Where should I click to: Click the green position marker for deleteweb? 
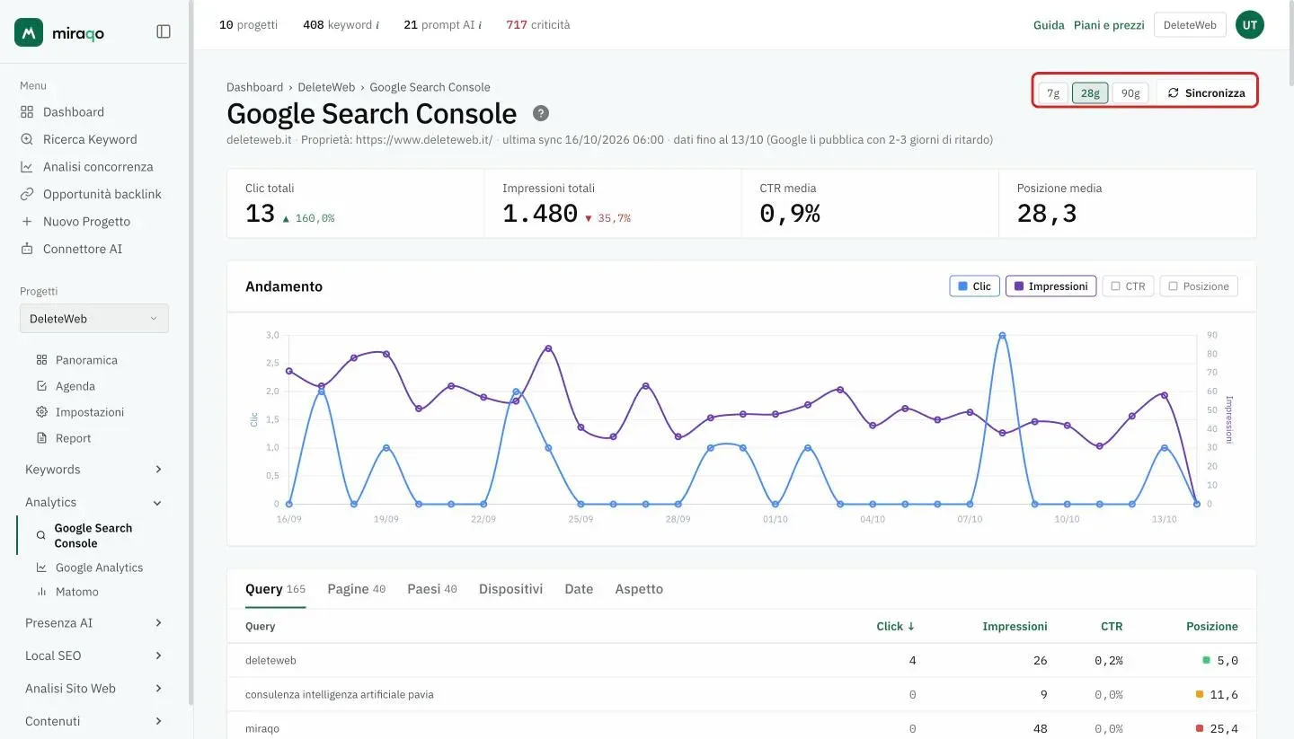(1206, 660)
